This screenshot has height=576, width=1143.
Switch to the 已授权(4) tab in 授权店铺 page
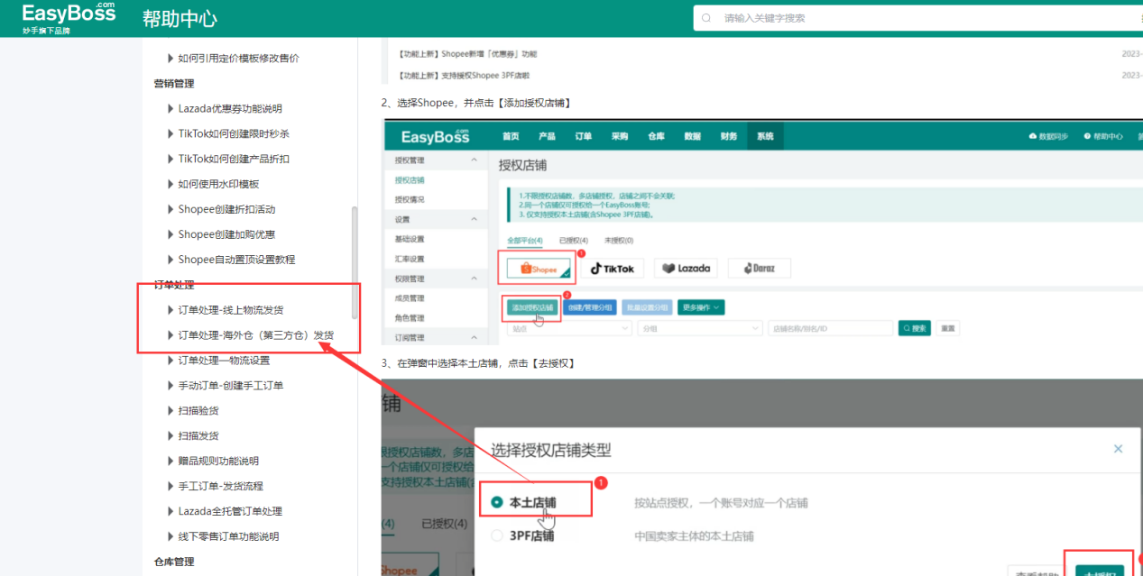(x=573, y=241)
